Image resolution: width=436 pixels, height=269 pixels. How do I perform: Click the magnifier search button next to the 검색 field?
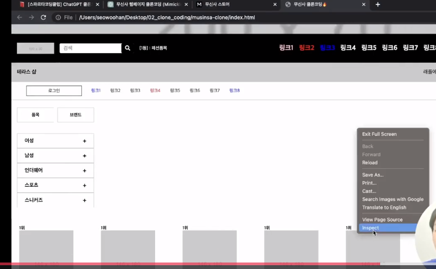(x=127, y=48)
